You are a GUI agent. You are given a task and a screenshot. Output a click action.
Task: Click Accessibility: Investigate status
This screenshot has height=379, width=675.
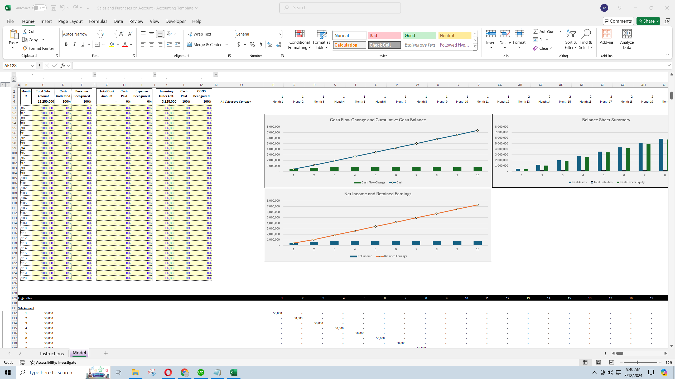click(53, 362)
